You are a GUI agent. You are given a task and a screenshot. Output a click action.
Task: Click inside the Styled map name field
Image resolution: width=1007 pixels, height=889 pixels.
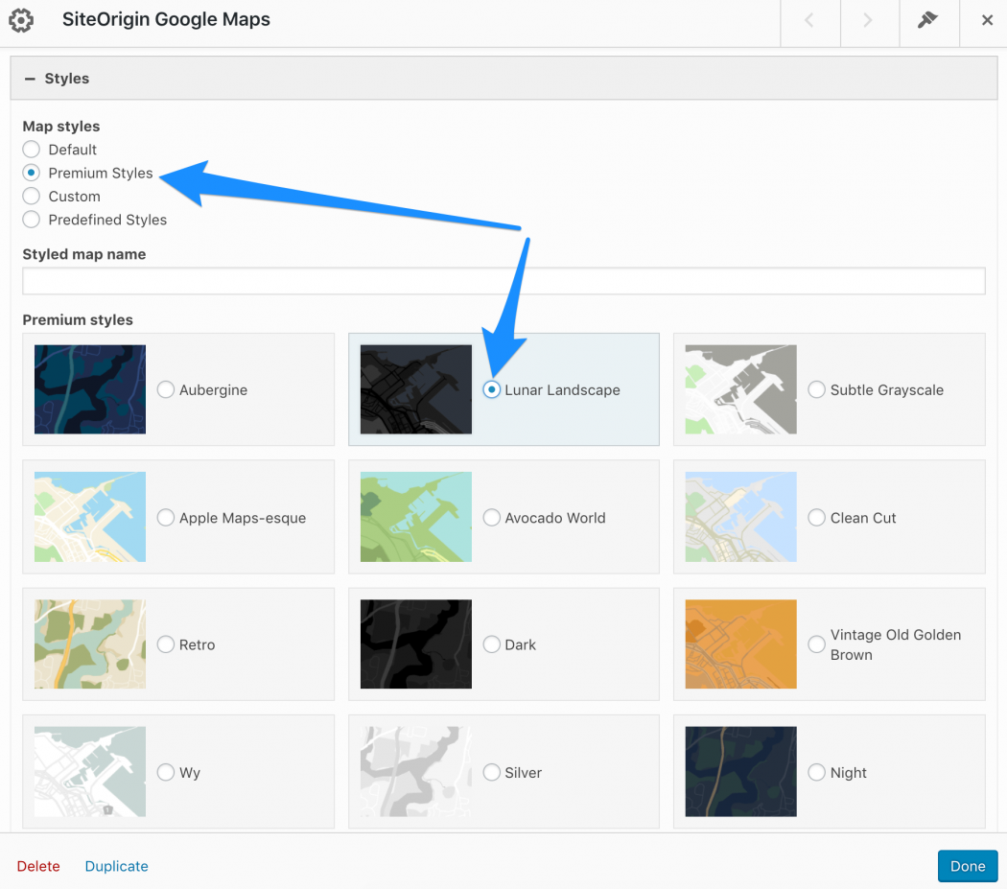pyautogui.click(x=503, y=280)
